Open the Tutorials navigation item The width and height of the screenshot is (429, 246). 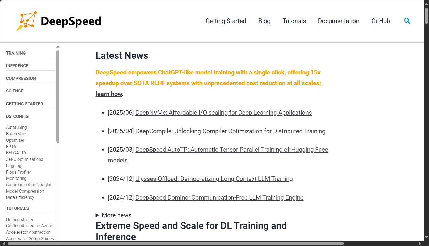(294, 21)
